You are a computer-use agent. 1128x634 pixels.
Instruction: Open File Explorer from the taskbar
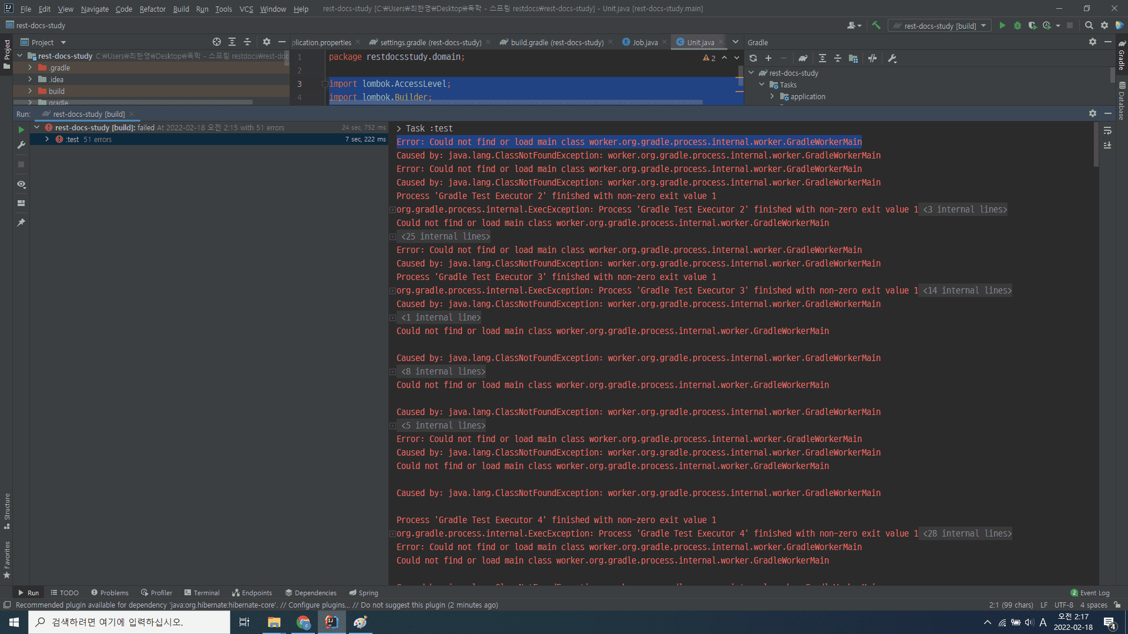(274, 622)
